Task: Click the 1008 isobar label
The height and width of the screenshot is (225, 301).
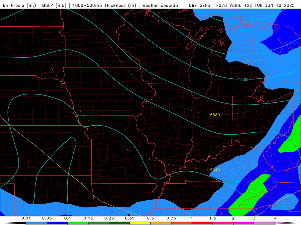Action: [243, 79]
